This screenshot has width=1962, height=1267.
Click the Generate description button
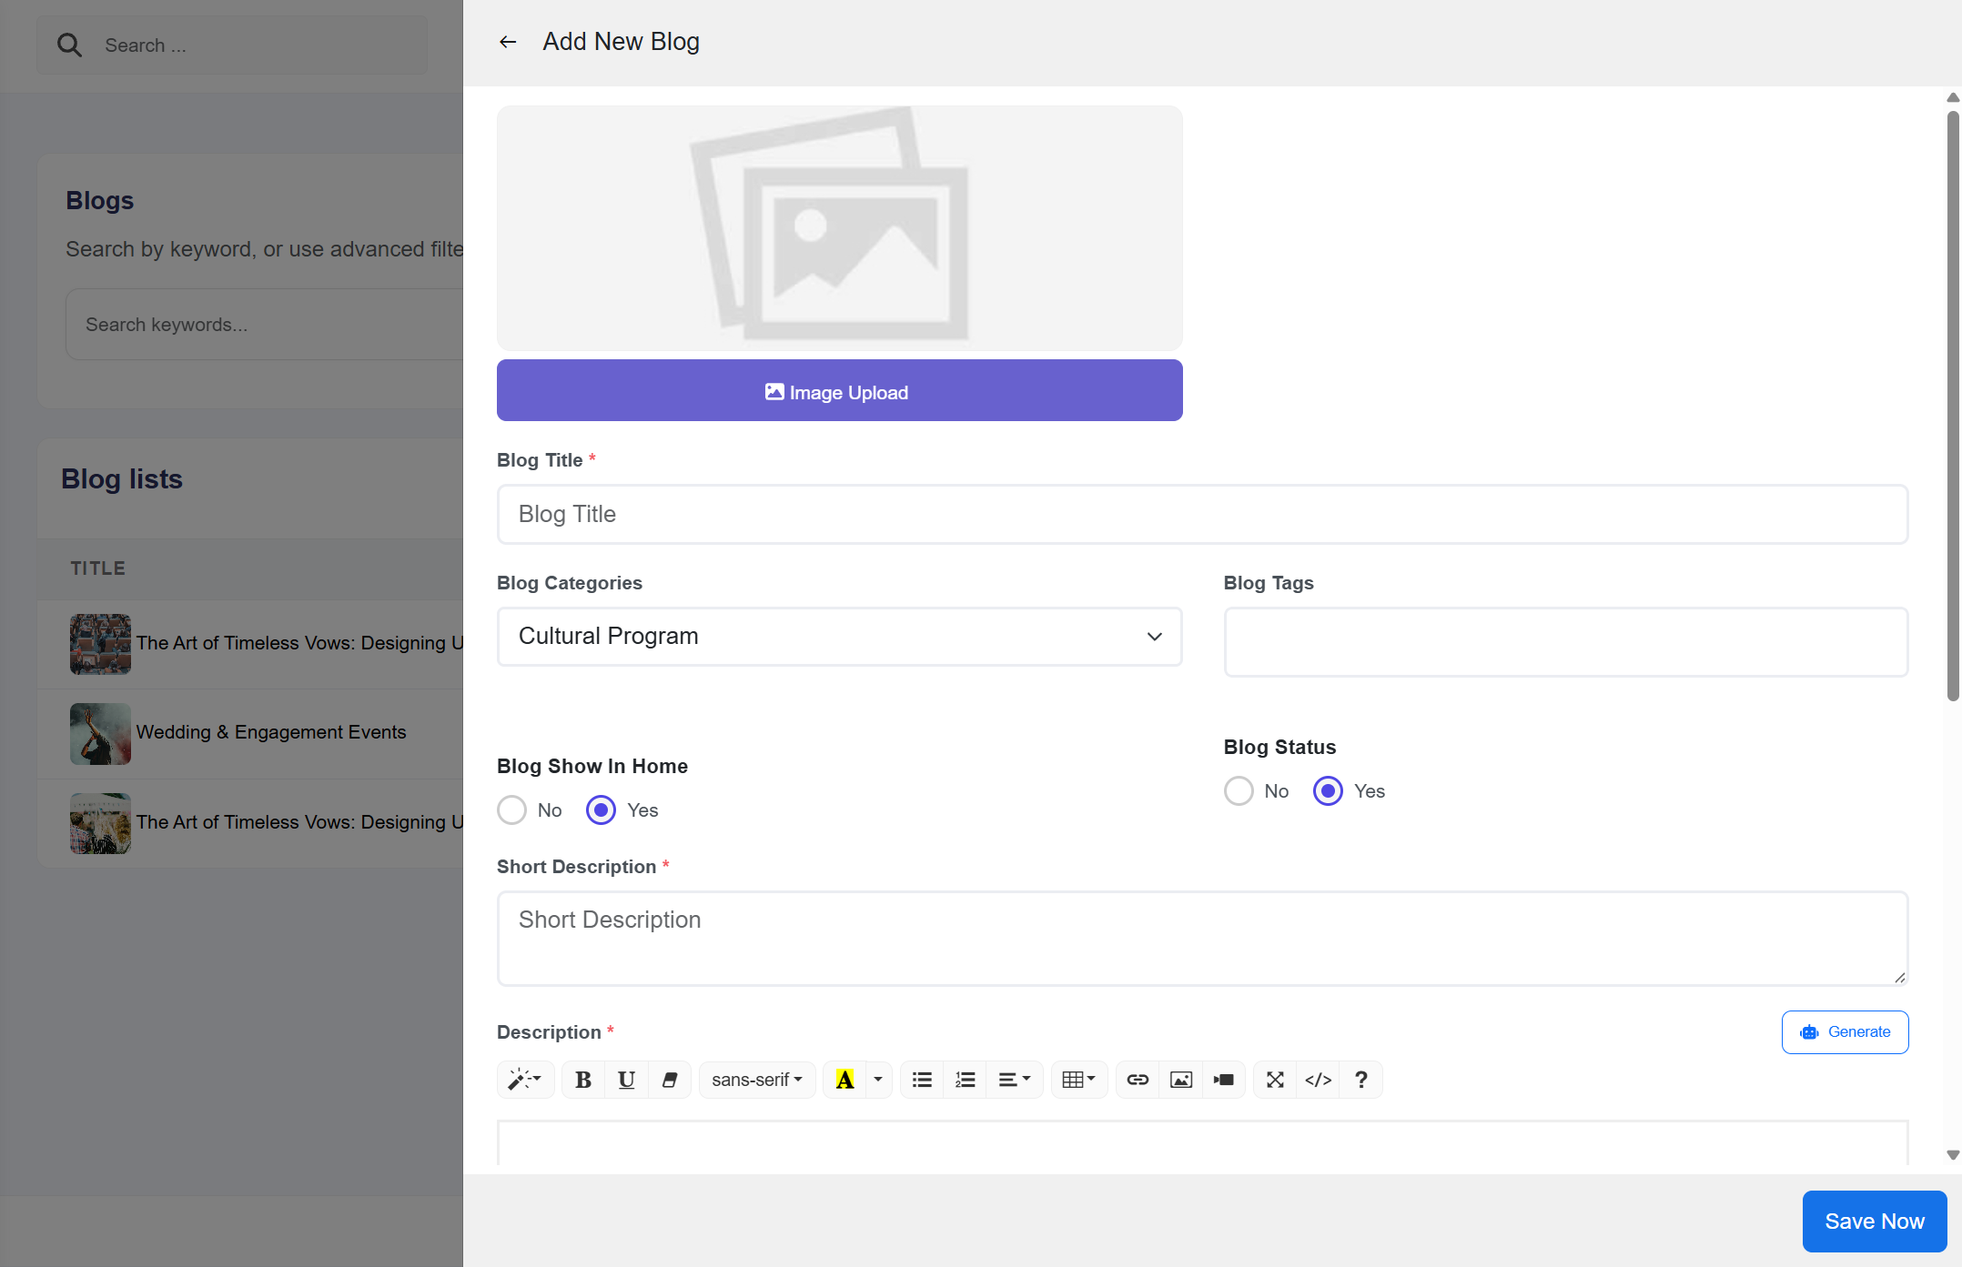[1845, 1032]
